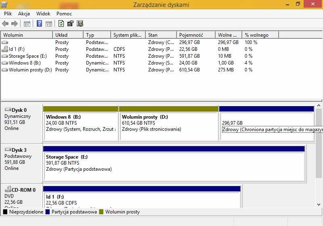323x226 pixels.
Task: Open the Widok menu
Action: coord(43,14)
